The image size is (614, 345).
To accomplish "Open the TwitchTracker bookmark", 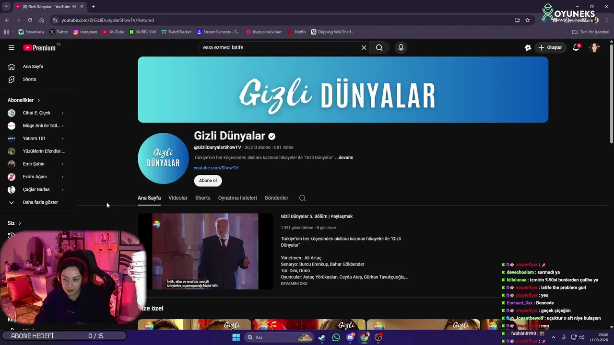I will pyautogui.click(x=176, y=32).
